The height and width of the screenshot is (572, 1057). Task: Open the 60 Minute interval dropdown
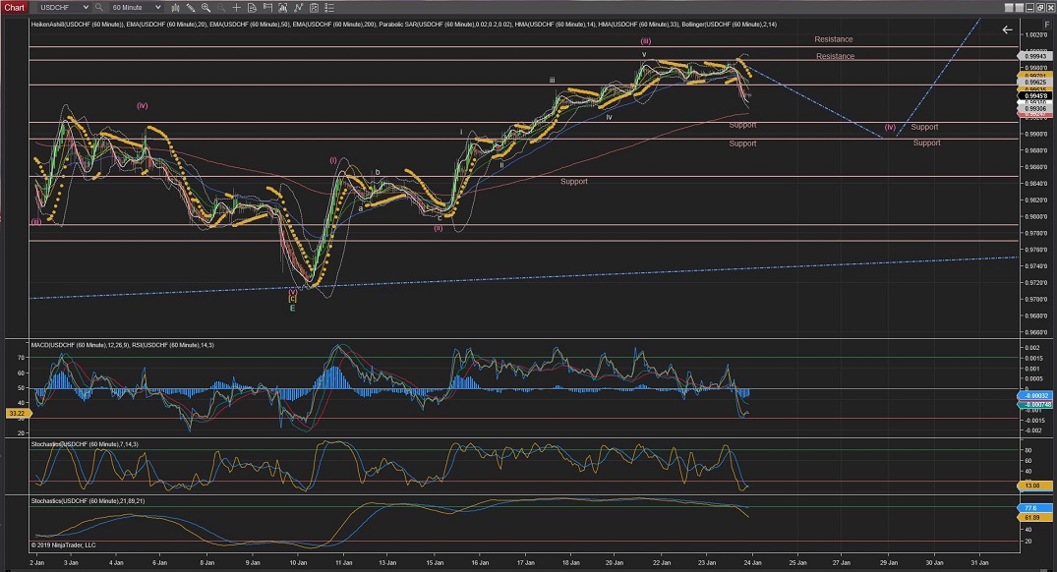pos(136,8)
